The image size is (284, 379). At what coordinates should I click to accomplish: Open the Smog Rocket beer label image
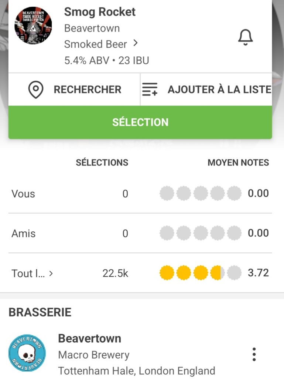[33, 25]
